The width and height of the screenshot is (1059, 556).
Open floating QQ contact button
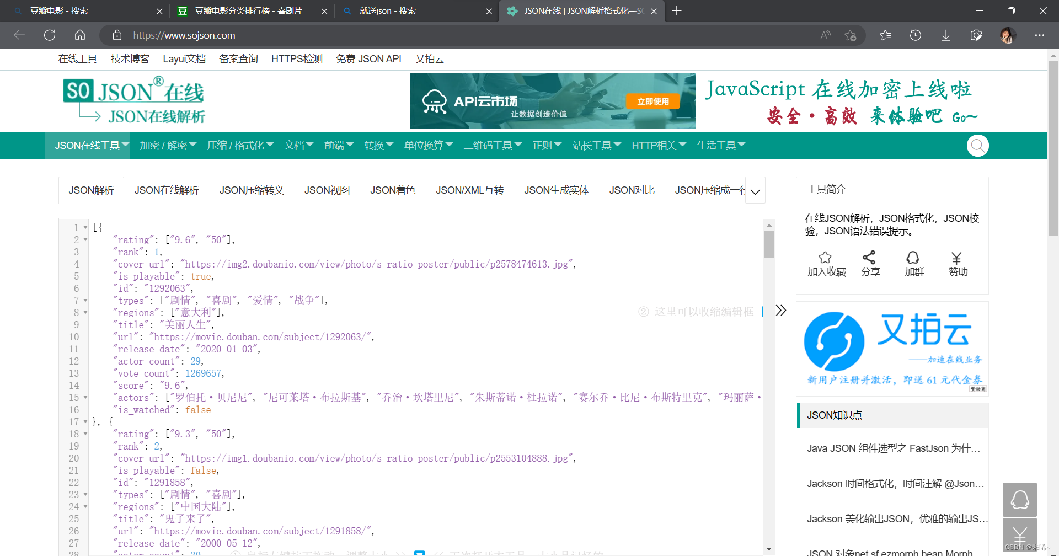point(1020,500)
